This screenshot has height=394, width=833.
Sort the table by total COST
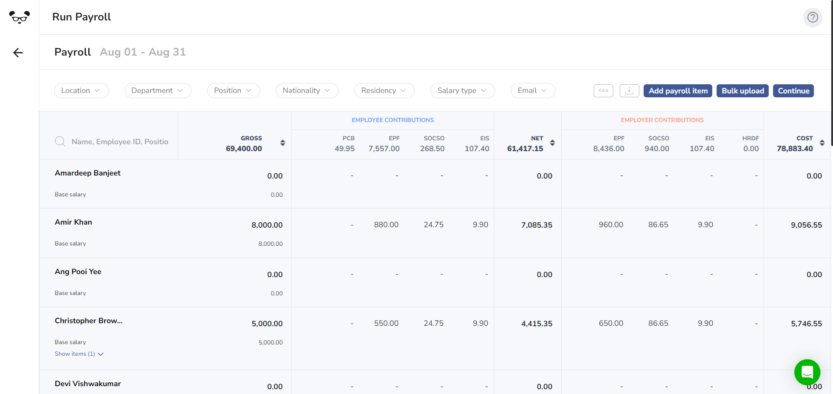click(x=822, y=143)
